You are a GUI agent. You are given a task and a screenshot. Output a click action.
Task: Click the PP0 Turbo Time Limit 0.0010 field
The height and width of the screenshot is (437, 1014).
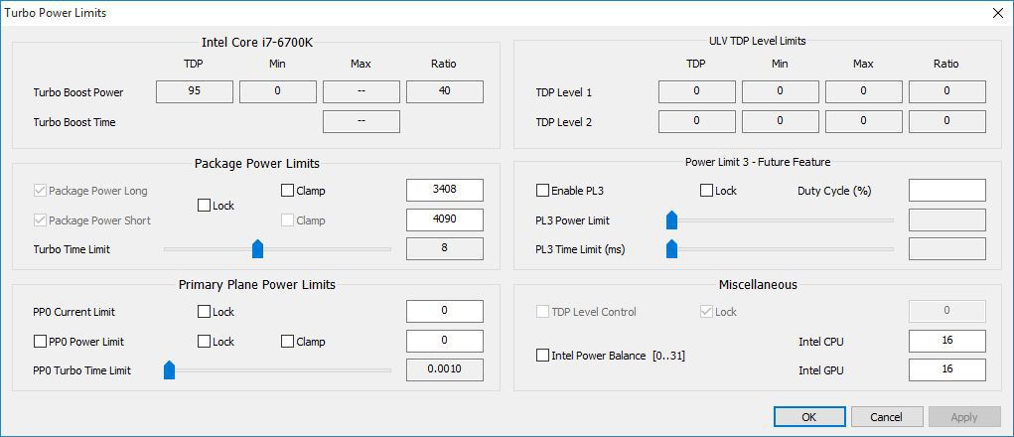445,369
